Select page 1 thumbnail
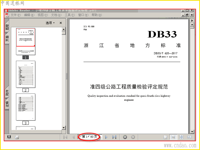Image resolution: width=200 pixels, height=150 pixels. click(x=26, y=41)
